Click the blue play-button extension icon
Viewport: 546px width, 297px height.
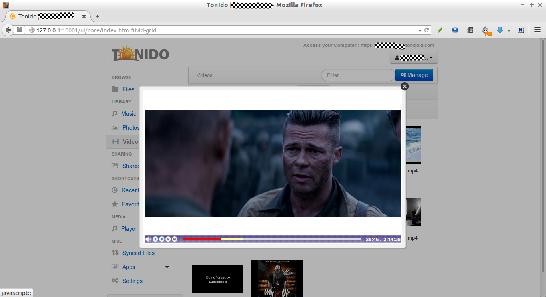[455, 30]
